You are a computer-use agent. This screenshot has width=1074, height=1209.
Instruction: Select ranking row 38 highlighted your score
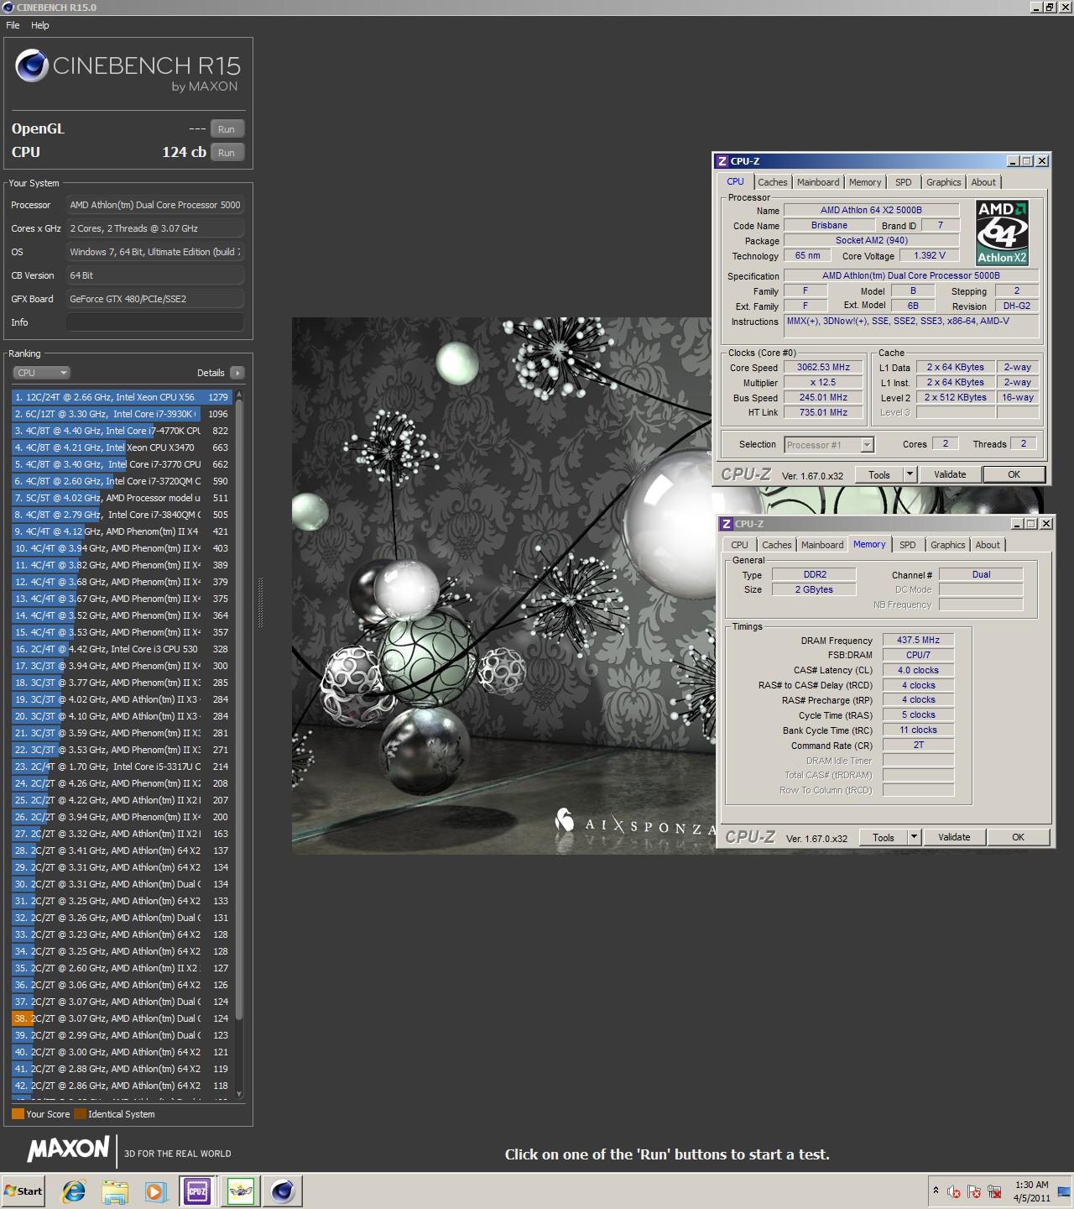pyautogui.click(x=122, y=1018)
